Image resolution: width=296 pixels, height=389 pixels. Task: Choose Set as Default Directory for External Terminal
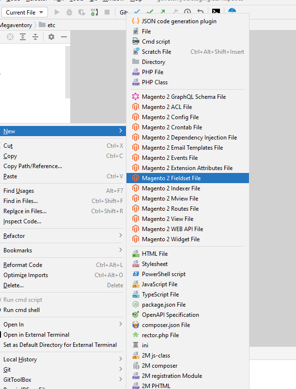coord(63,344)
